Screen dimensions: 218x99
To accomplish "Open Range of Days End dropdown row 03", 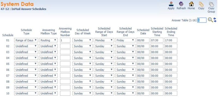I will tap(125, 52).
